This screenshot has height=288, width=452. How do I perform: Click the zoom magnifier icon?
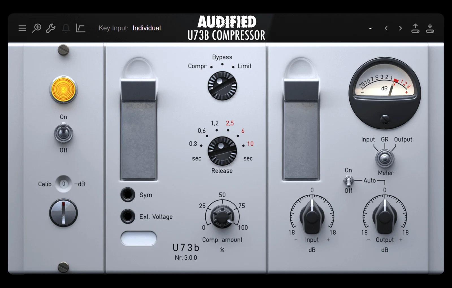point(36,28)
